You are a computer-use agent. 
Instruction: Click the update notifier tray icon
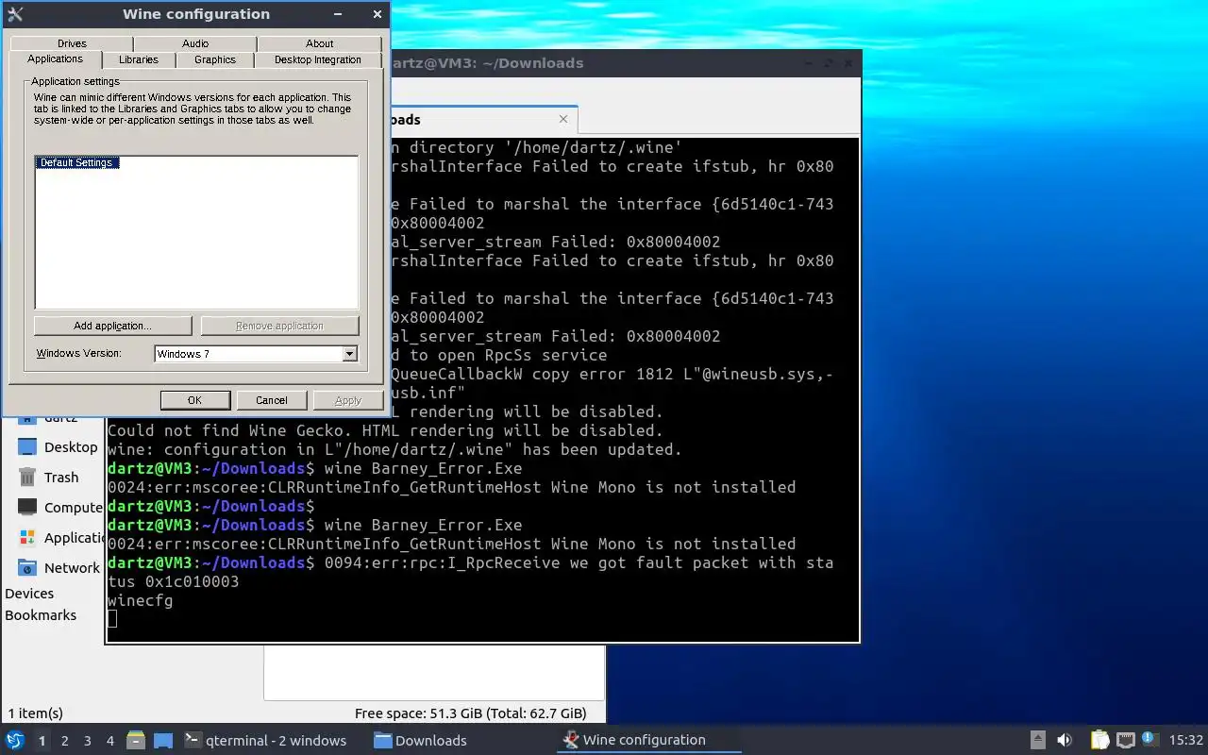pos(1149,739)
